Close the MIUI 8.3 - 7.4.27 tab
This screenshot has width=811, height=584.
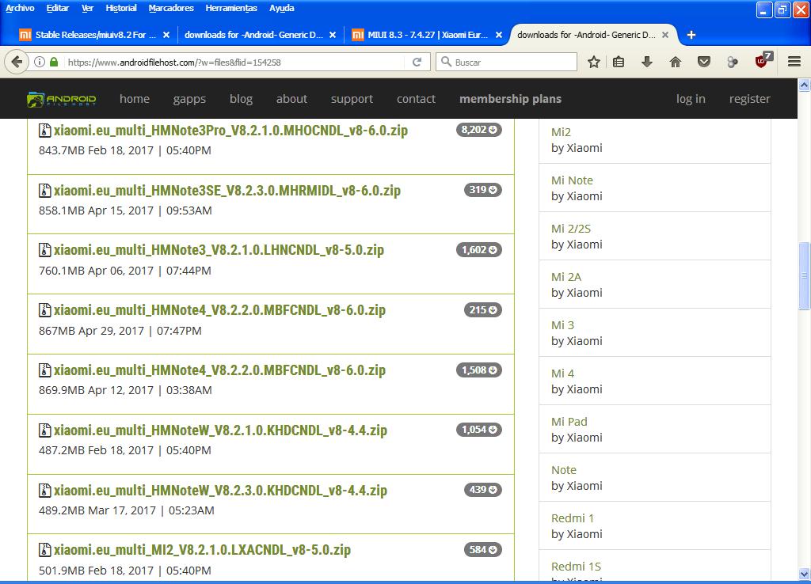click(499, 35)
